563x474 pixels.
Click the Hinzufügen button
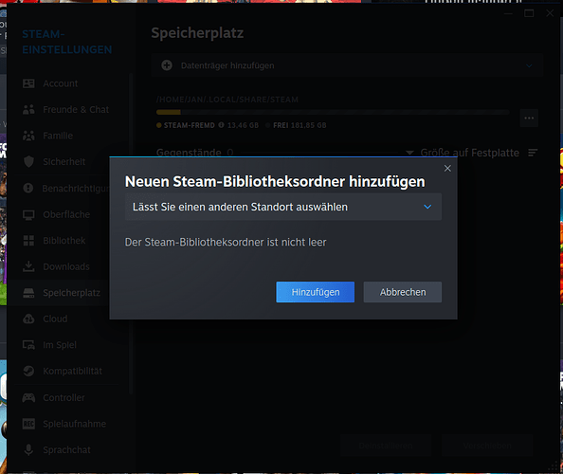[x=315, y=292]
